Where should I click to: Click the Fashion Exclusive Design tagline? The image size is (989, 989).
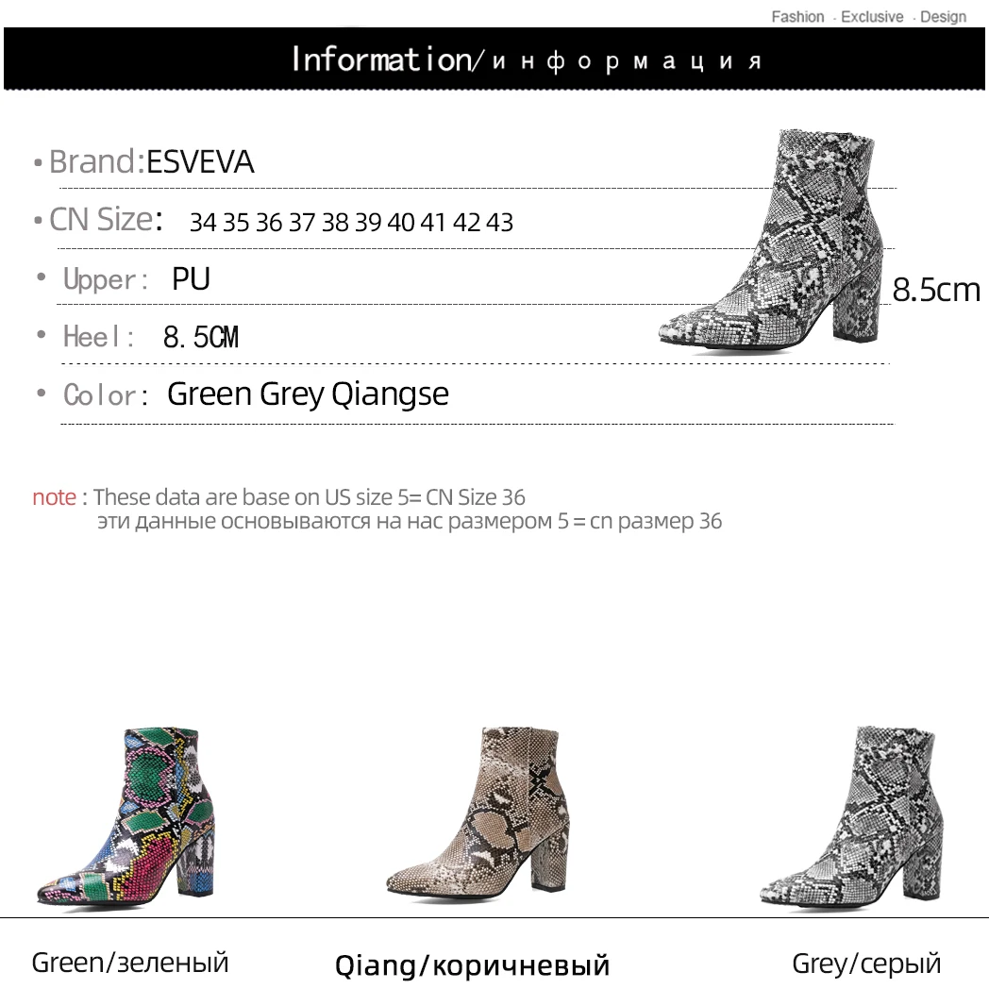[x=868, y=16]
